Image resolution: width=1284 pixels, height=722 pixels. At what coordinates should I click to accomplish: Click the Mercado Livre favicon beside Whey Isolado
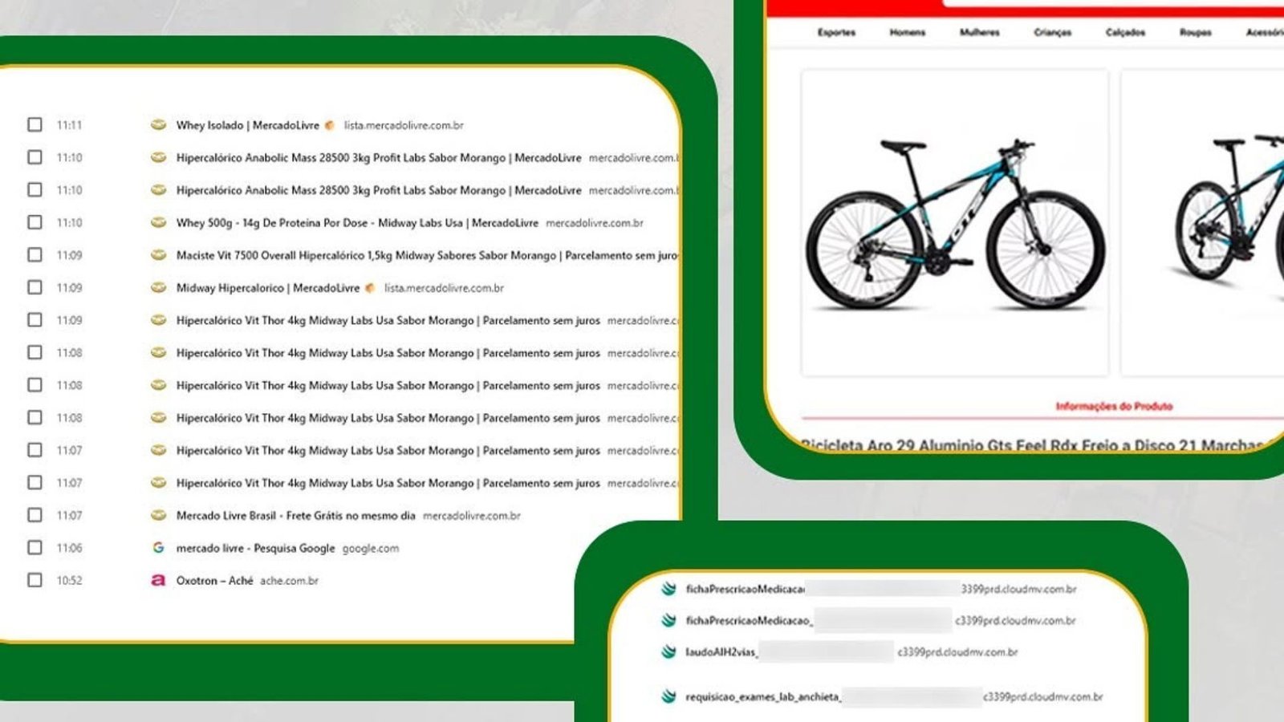pos(158,125)
